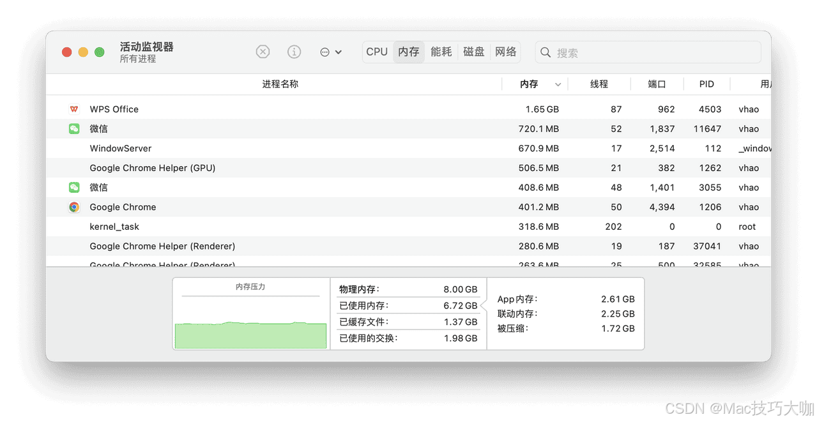Sort by the PID column header
Viewport: 817px width, 422px height.
[706, 84]
